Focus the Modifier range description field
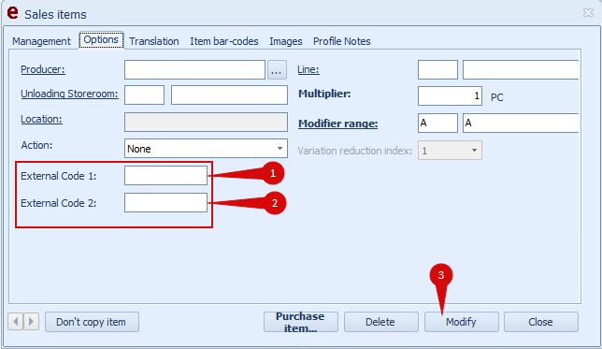Viewport: 602px width, 349px height. pyautogui.click(x=521, y=123)
